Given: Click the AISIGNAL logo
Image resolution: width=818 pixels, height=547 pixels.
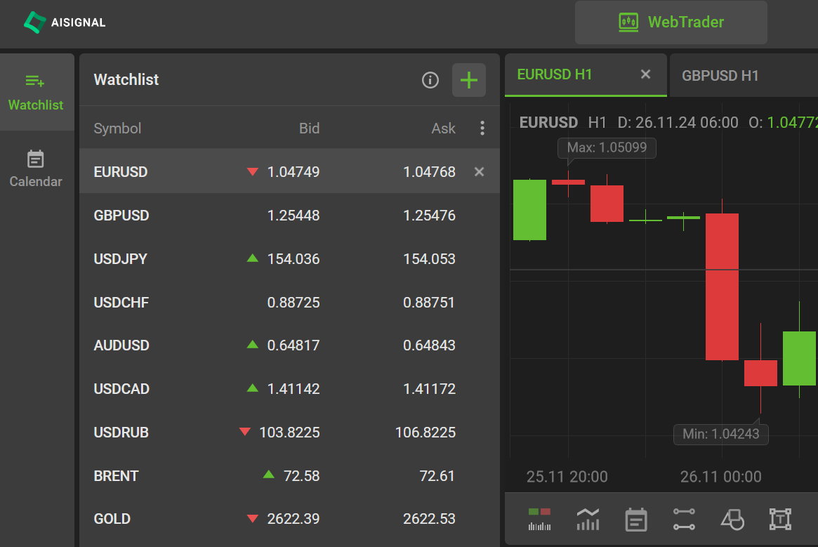Looking at the screenshot, I should click(x=65, y=22).
